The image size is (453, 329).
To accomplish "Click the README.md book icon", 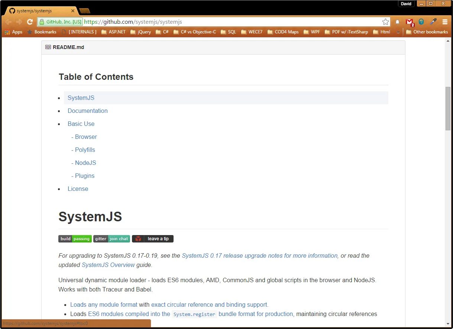I will coord(48,47).
